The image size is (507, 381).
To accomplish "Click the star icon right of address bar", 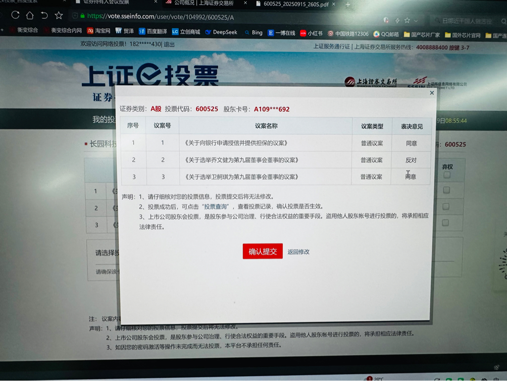I will (x=407, y=20).
